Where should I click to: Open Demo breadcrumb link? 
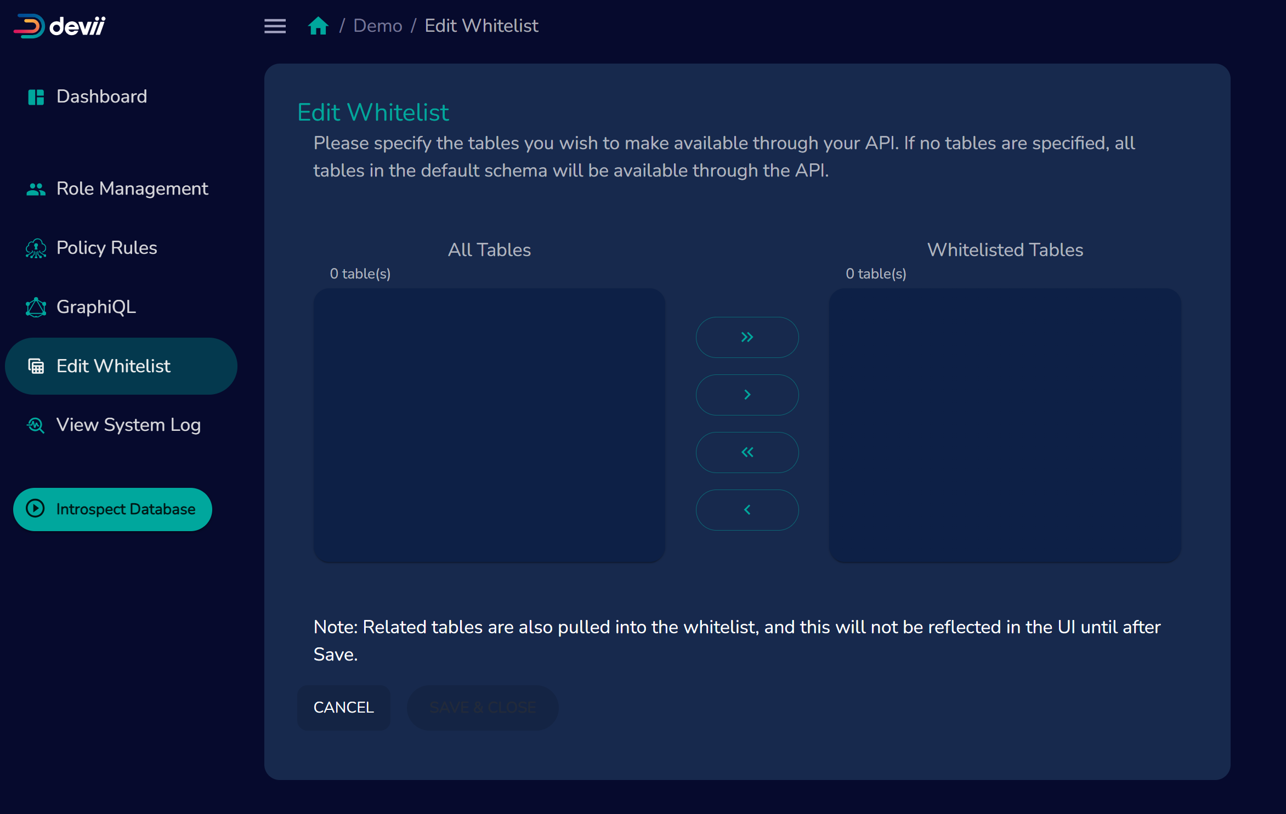coord(377,26)
